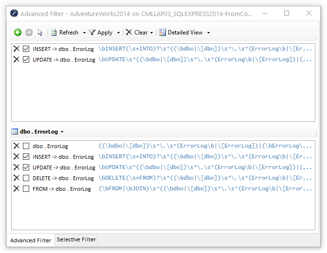Click the Apply filter button
327x253 pixels.
100,33
